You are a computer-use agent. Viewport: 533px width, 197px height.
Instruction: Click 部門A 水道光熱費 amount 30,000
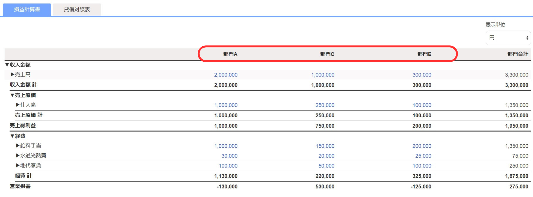point(229,156)
